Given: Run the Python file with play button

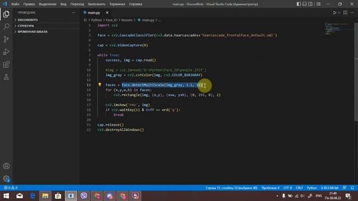Looking at the screenshot, I should [x=335, y=13].
